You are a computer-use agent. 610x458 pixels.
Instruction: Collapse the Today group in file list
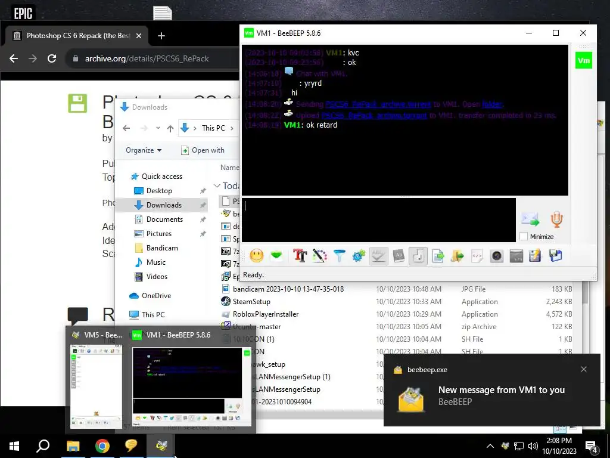pyautogui.click(x=217, y=186)
